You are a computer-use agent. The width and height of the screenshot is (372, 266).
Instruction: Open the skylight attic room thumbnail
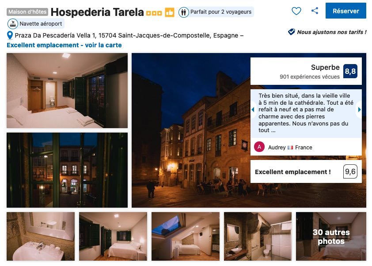tap(186, 236)
